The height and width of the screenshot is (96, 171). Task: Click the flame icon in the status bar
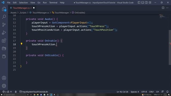[x=16, y=92]
